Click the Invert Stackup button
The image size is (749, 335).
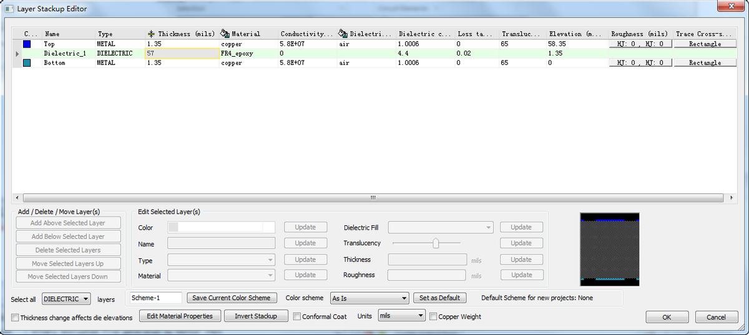click(x=256, y=316)
